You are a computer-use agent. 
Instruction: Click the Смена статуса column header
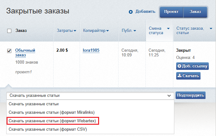click(x=156, y=31)
